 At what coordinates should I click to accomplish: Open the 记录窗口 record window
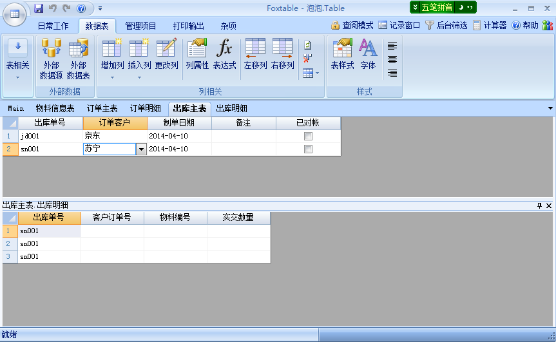[x=399, y=25]
